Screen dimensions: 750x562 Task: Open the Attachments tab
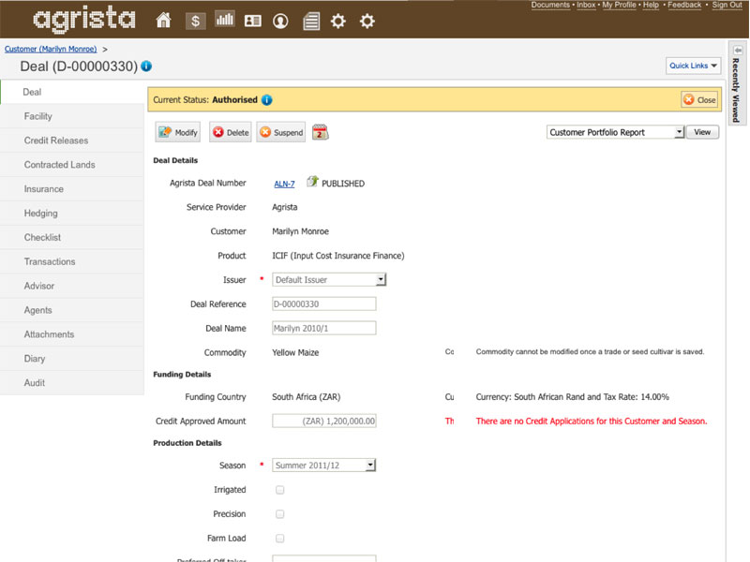pyautogui.click(x=72, y=334)
